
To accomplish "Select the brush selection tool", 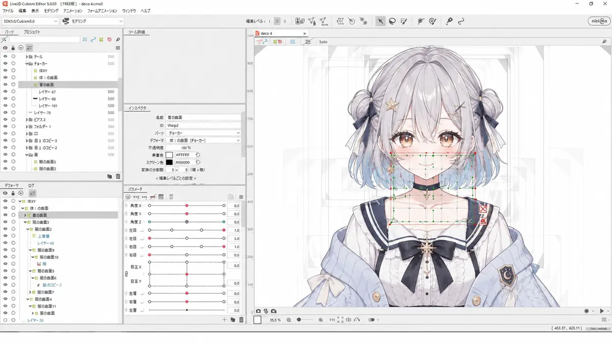I will pos(404,21).
